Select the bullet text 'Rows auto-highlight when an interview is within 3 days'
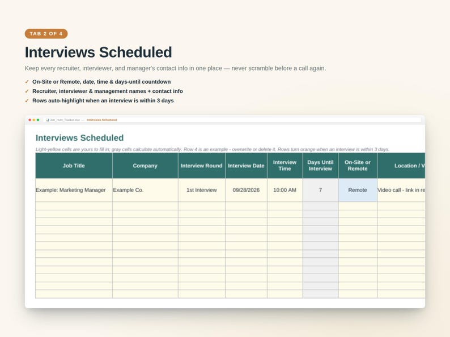Screen dimensions: 450x337 point(103,101)
